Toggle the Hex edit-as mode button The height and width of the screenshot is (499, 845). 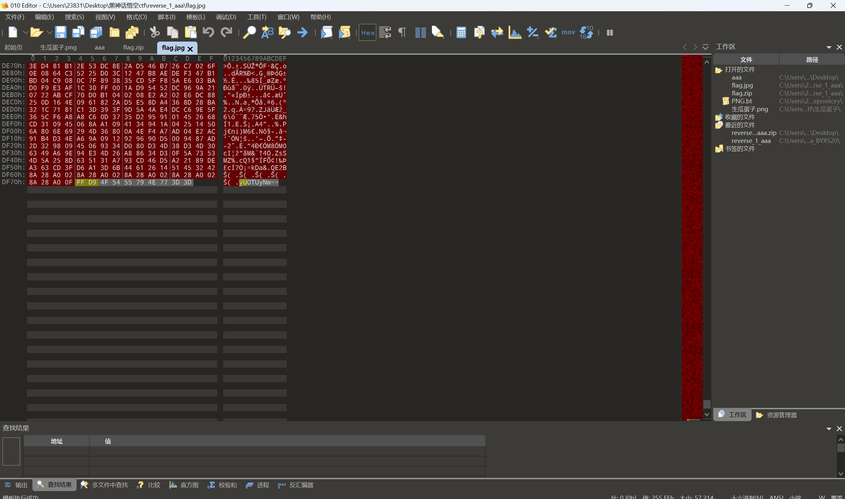[368, 32]
